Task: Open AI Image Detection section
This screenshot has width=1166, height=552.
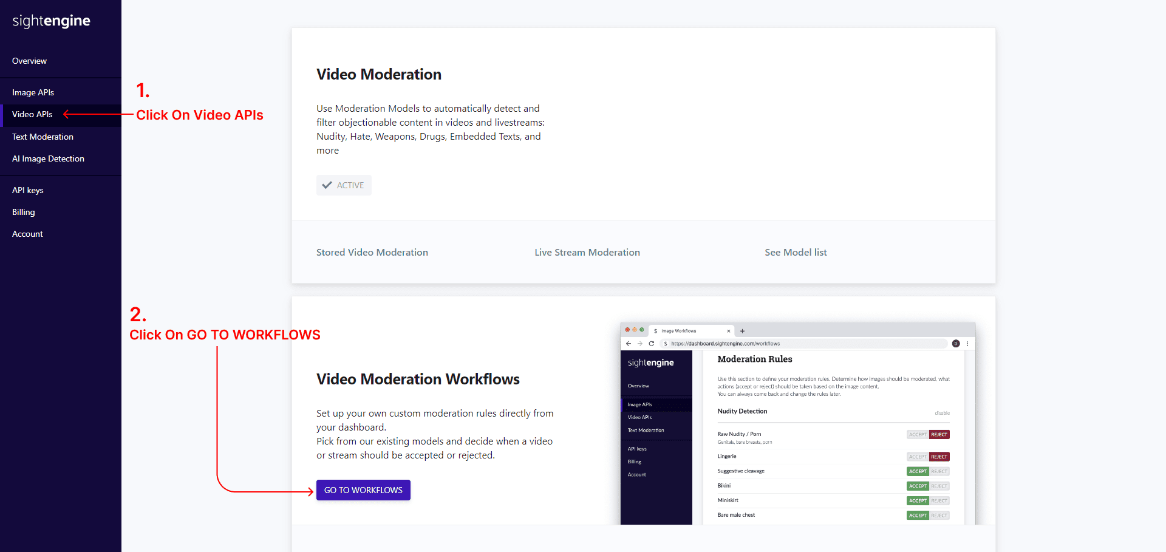Action: click(48, 158)
